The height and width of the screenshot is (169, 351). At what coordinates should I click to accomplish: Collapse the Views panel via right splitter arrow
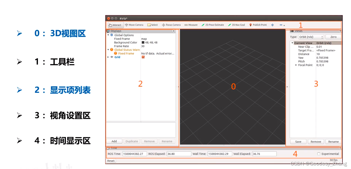287,87
